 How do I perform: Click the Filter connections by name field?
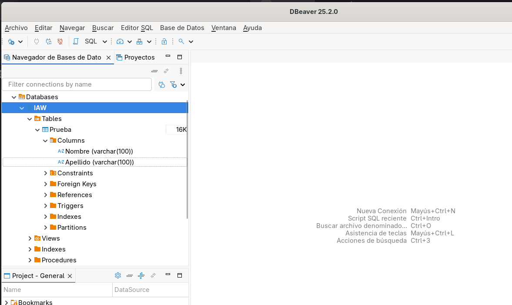click(77, 84)
